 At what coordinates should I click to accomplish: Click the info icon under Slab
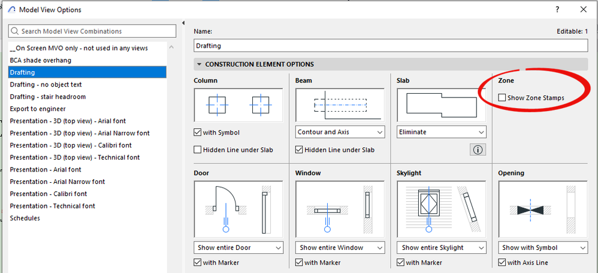(478, 150)
